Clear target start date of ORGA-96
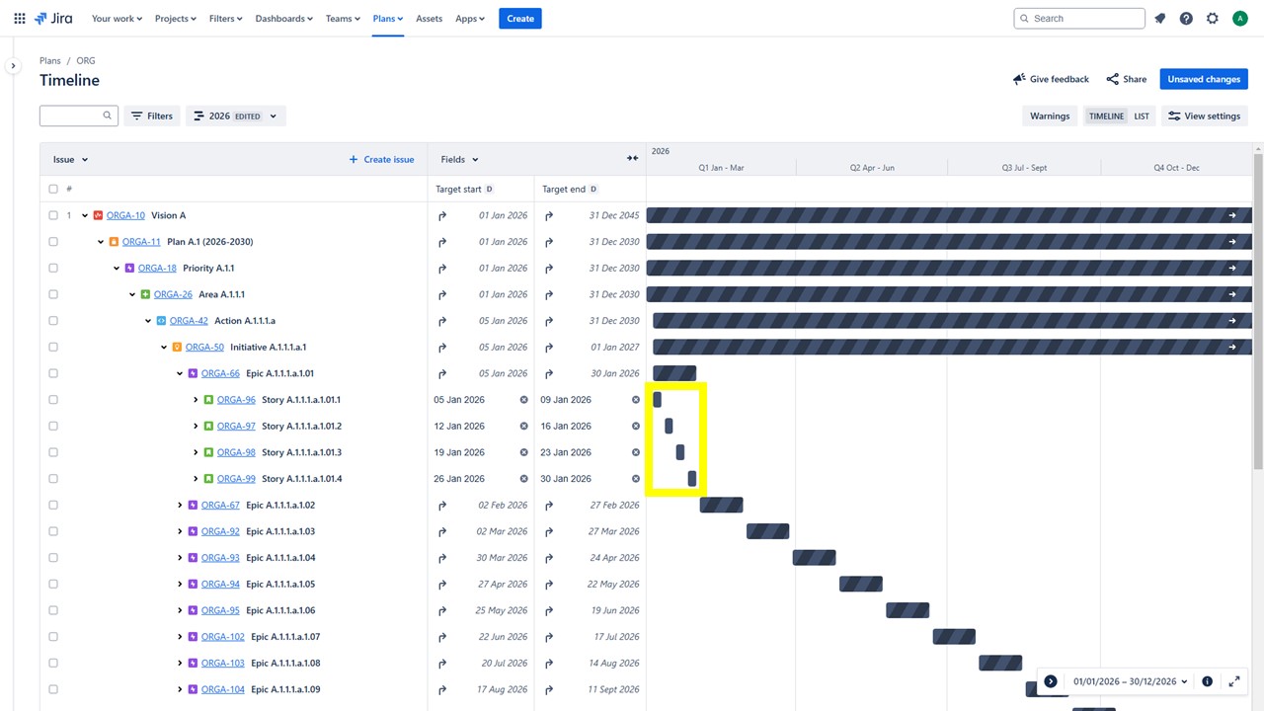The image size is (1264, 711). point(524,400)
